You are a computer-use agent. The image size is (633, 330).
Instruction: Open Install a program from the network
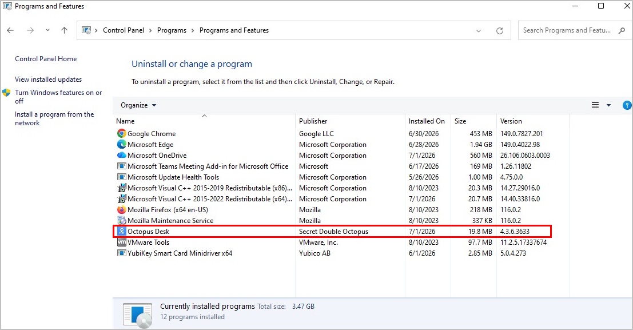point(54,118)
